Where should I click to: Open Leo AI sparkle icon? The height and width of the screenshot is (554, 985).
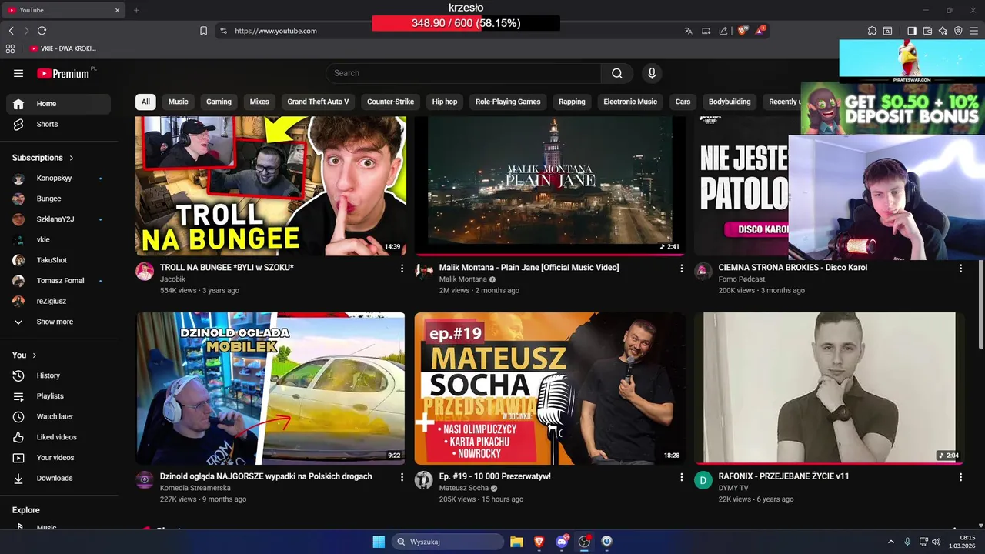943,31
